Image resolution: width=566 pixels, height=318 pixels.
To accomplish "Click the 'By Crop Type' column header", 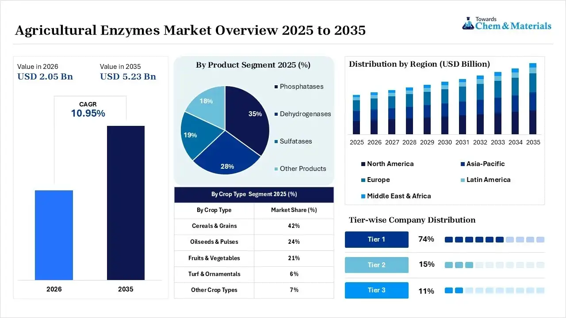I will 214,210.
